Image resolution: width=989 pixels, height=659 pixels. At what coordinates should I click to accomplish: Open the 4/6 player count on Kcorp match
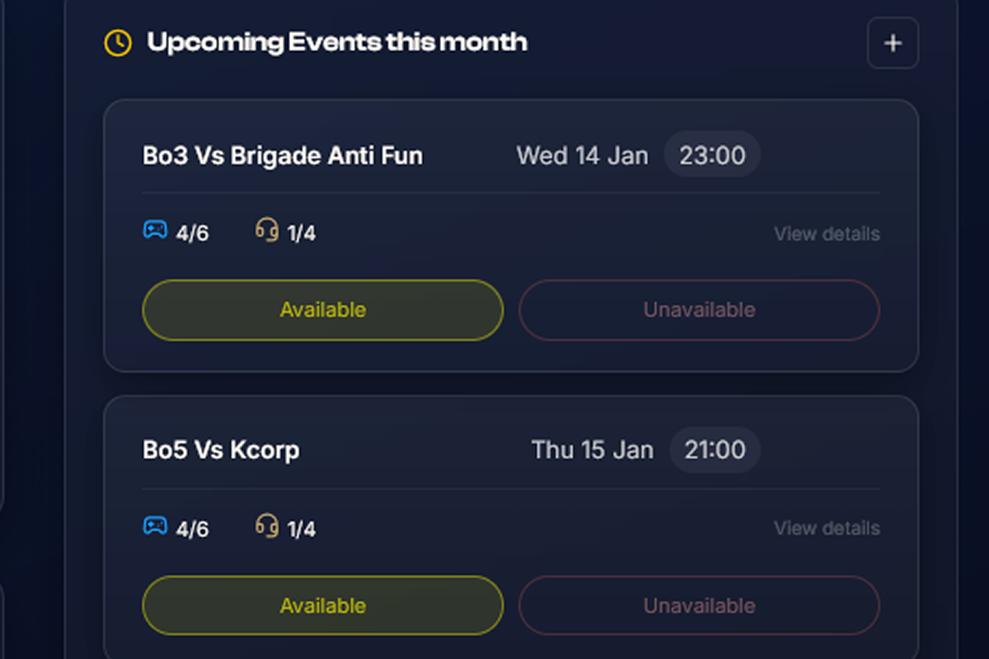coord(192,528)
